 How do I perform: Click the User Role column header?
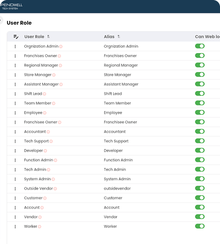tap(34, 37)
